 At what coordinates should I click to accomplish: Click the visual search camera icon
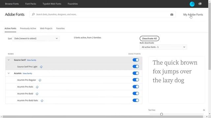pos(172,14)
